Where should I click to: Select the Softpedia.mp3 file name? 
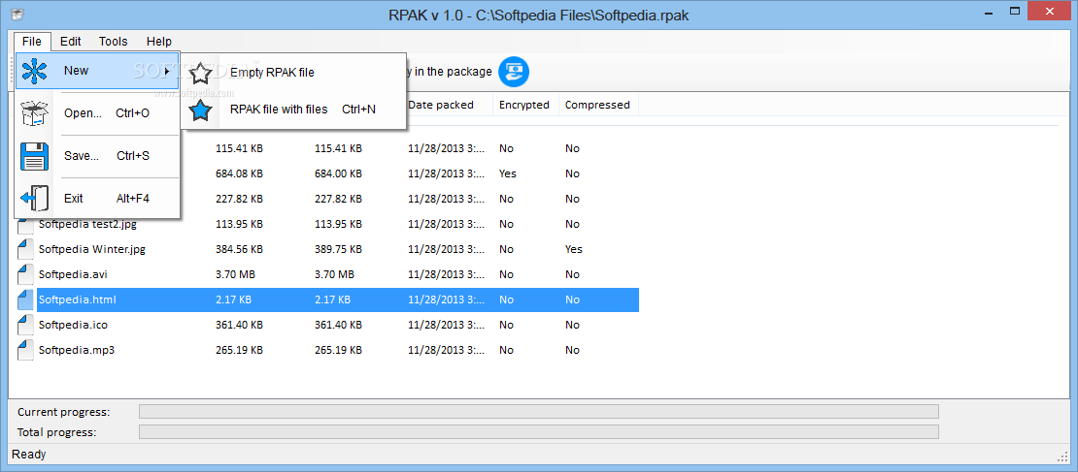(77, 350)
